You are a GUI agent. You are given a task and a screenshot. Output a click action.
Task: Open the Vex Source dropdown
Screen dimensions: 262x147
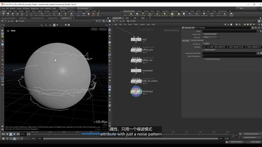[207, 44]
